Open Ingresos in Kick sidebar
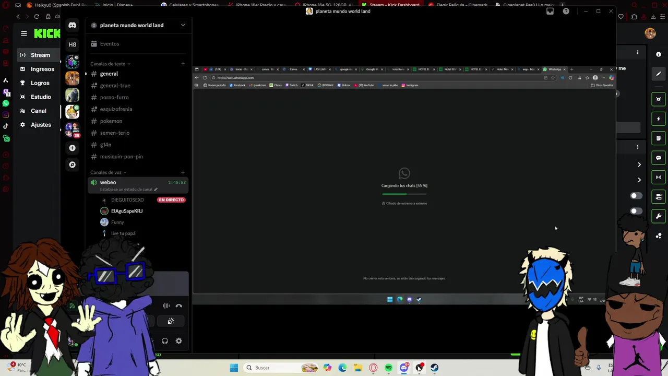The image size is (668, 376). [38, 69]
